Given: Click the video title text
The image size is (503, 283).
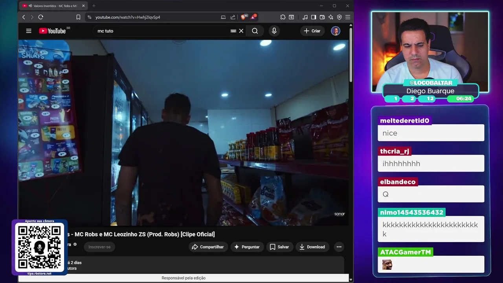Looking at the screenshot, I should coord(141,234).
